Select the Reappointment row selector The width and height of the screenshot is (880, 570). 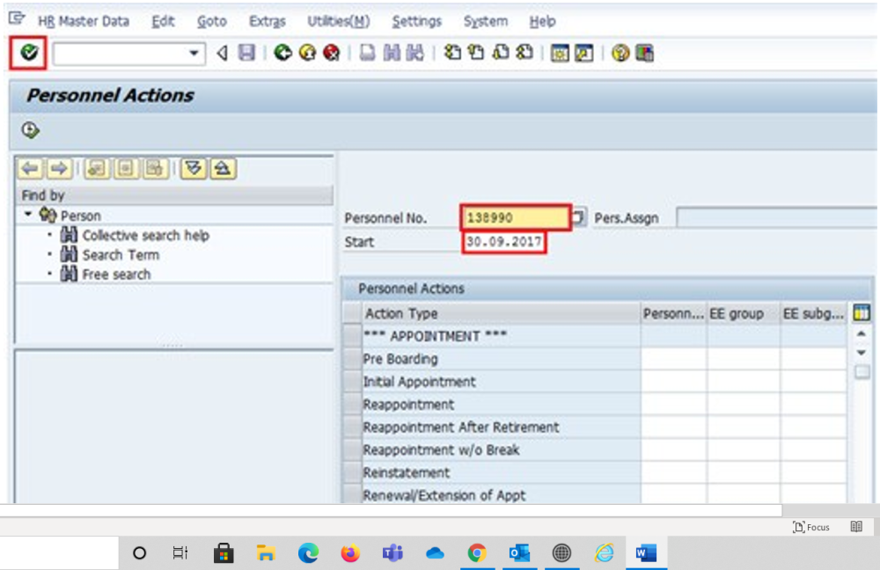352,405
